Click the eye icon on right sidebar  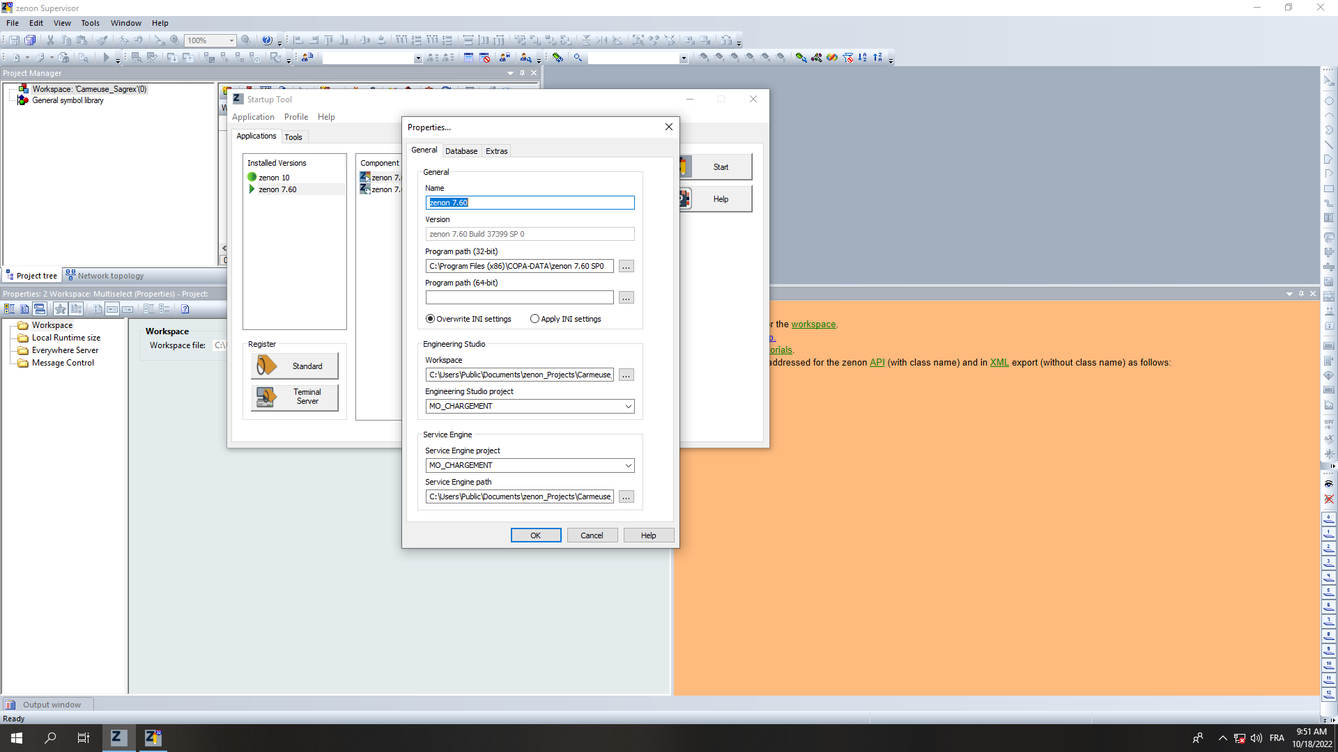coord(1329,484)
